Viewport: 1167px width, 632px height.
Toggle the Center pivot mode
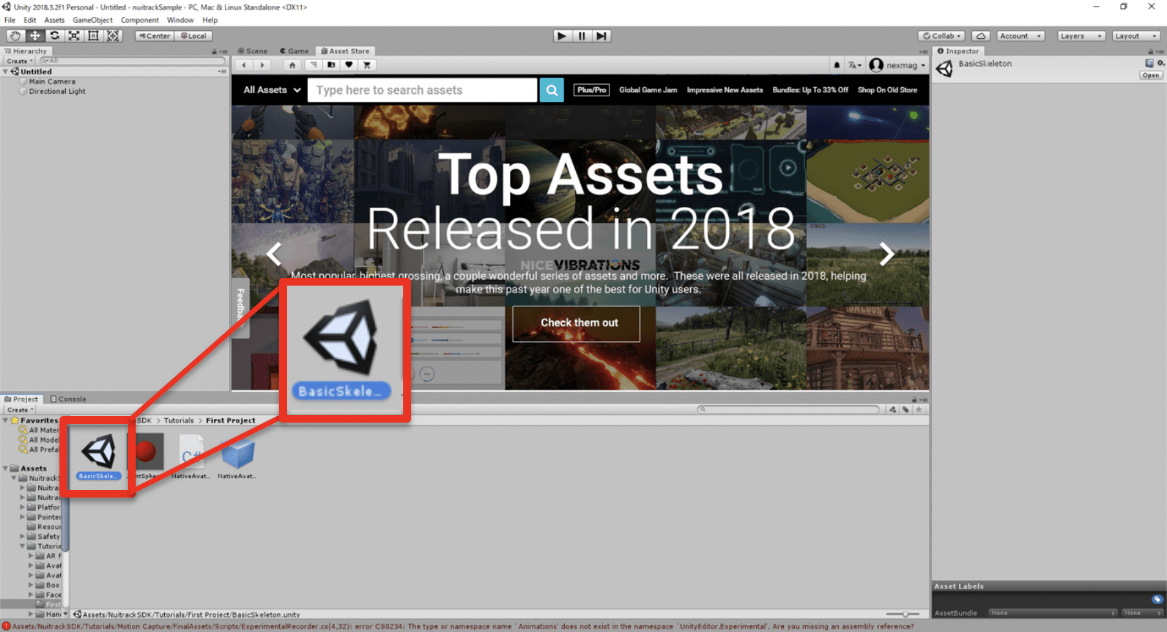pos(155,36)
